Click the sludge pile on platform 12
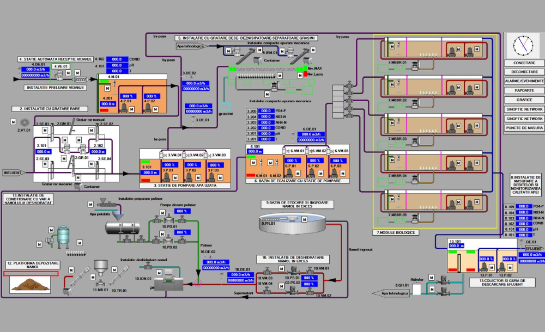 point(30,285)
